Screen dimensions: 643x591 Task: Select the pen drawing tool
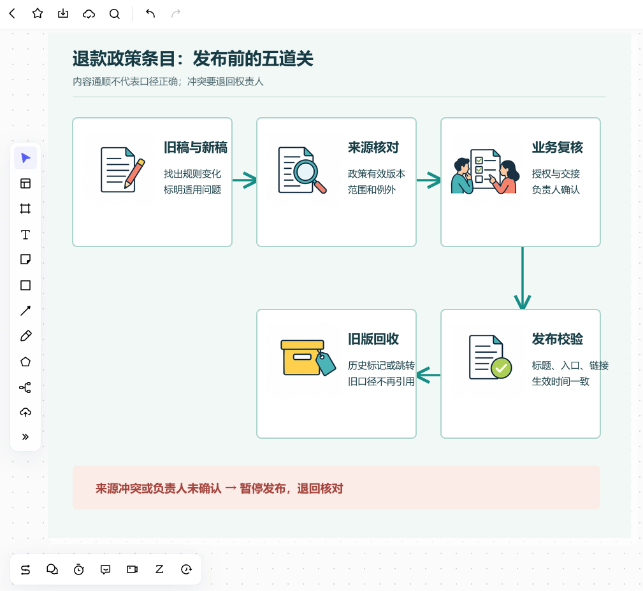(25, 336)
